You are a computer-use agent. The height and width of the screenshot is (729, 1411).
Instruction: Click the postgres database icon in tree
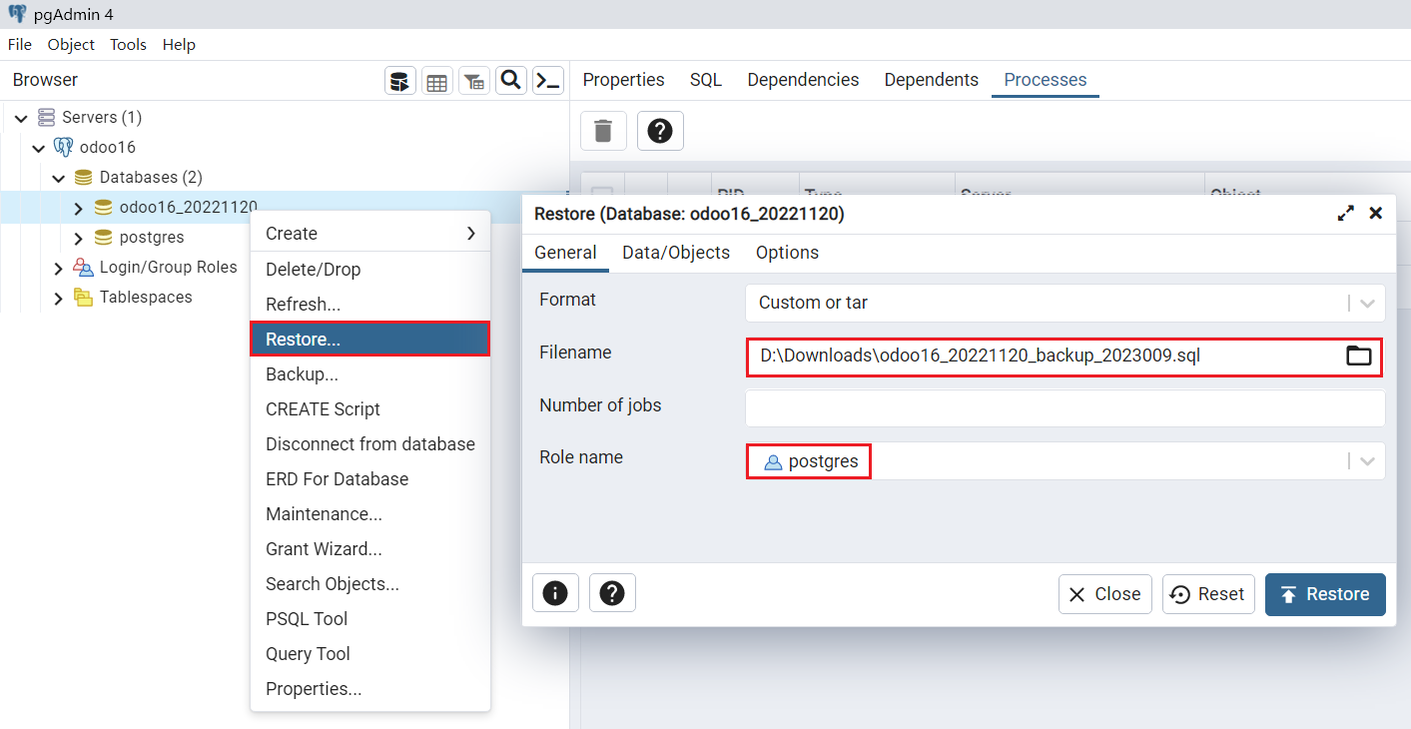point(103,238)
